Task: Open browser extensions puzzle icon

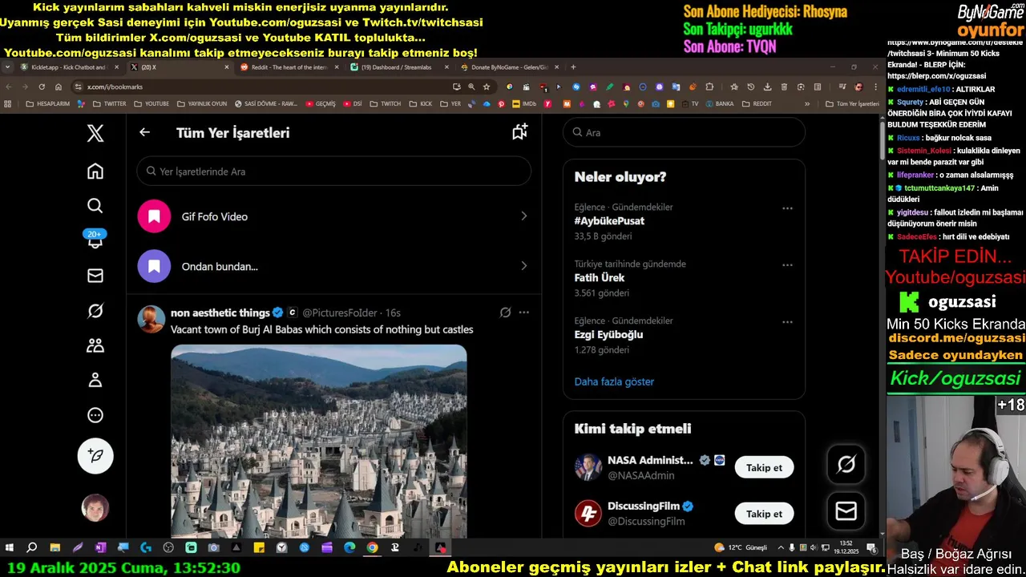Action: click(709, 87)
